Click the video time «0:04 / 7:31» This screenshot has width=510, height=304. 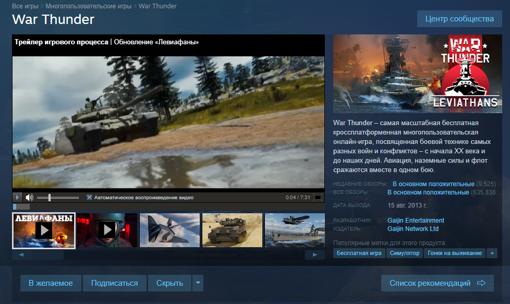[x=298, y=197]
